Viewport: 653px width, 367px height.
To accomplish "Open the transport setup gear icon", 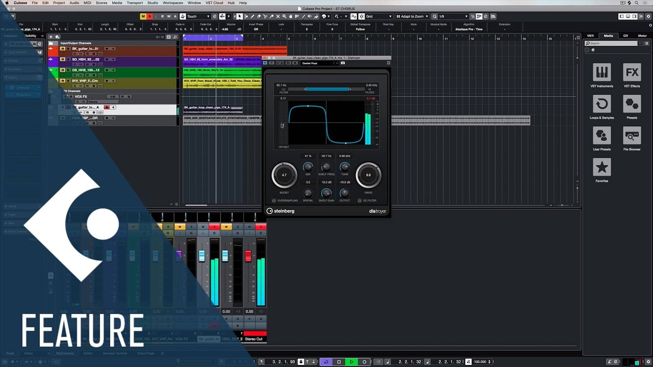I will click(x=648, y=362).
